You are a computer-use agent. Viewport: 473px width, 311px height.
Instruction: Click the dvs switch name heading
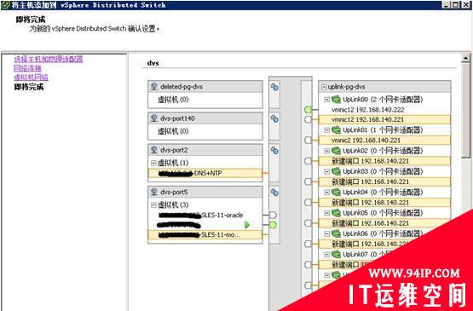pos(153,63)
